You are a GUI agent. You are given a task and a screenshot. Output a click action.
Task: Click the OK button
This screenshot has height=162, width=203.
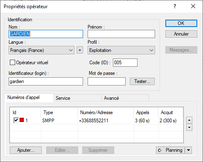[x=181, y=23]
